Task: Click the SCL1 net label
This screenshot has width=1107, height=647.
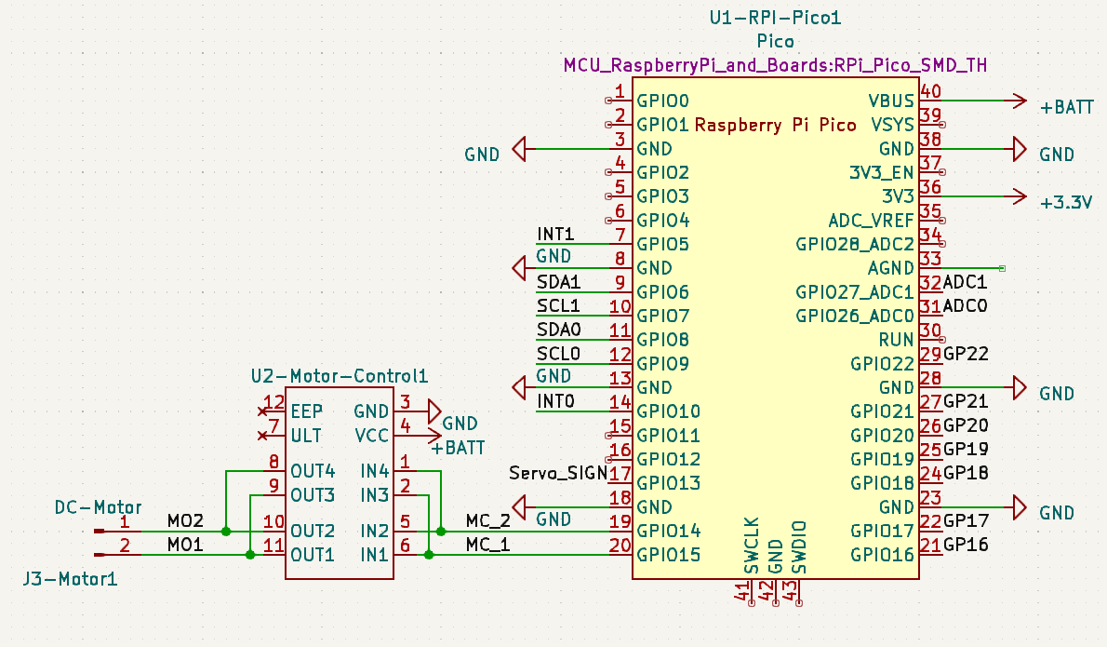Action: click(x=558, y=306)
